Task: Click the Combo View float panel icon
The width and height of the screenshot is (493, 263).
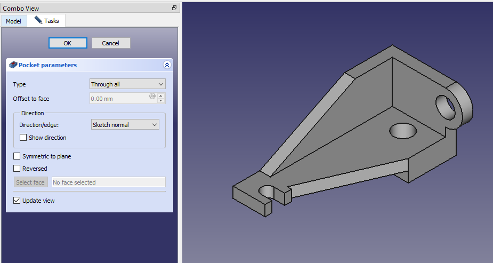Action: point(174,8)
